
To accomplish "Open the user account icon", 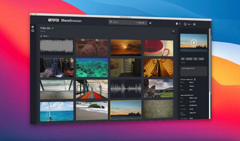I will pyautogui.click(x=185, y=24).
